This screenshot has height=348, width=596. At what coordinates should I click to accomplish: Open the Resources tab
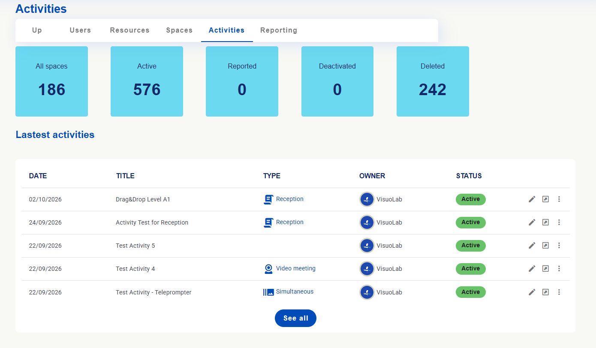(130, 30)
